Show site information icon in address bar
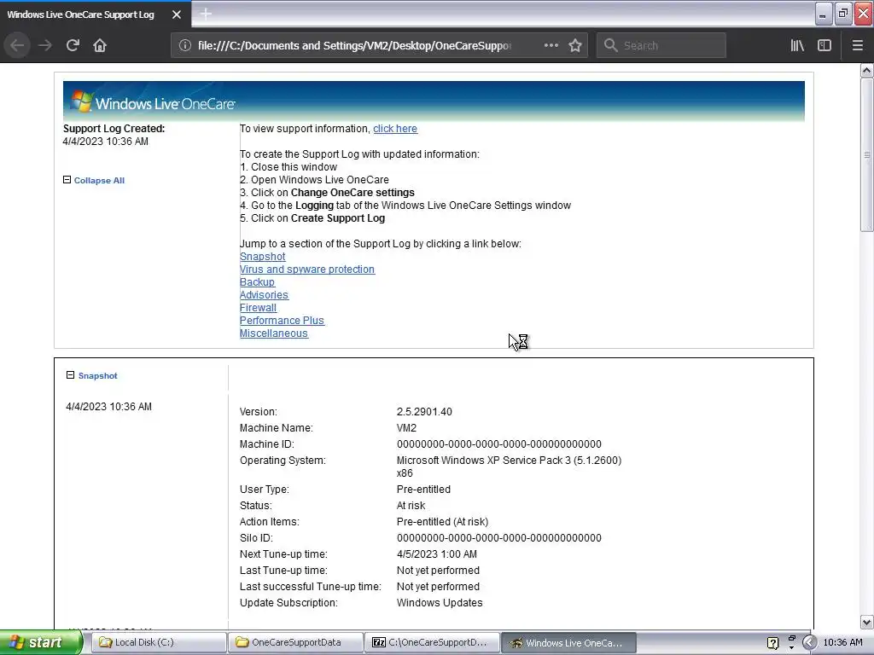 (185, 45)
